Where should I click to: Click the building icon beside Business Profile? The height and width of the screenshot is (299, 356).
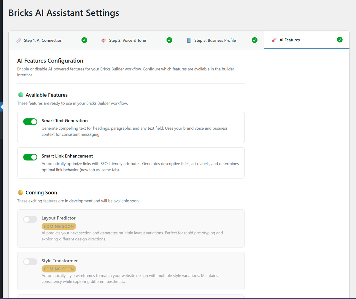189,40
